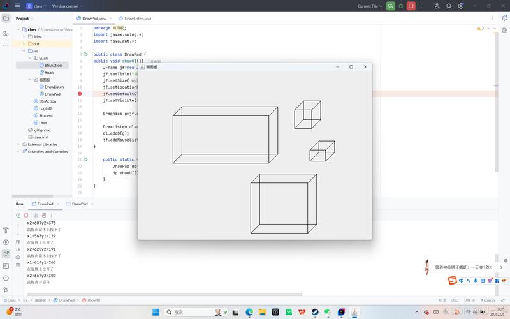
Task: Clear console output with trash icon
Action: pos(18,265)
